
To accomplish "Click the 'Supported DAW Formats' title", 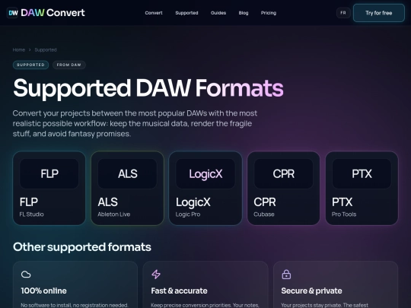I will [x=148, y=88].
